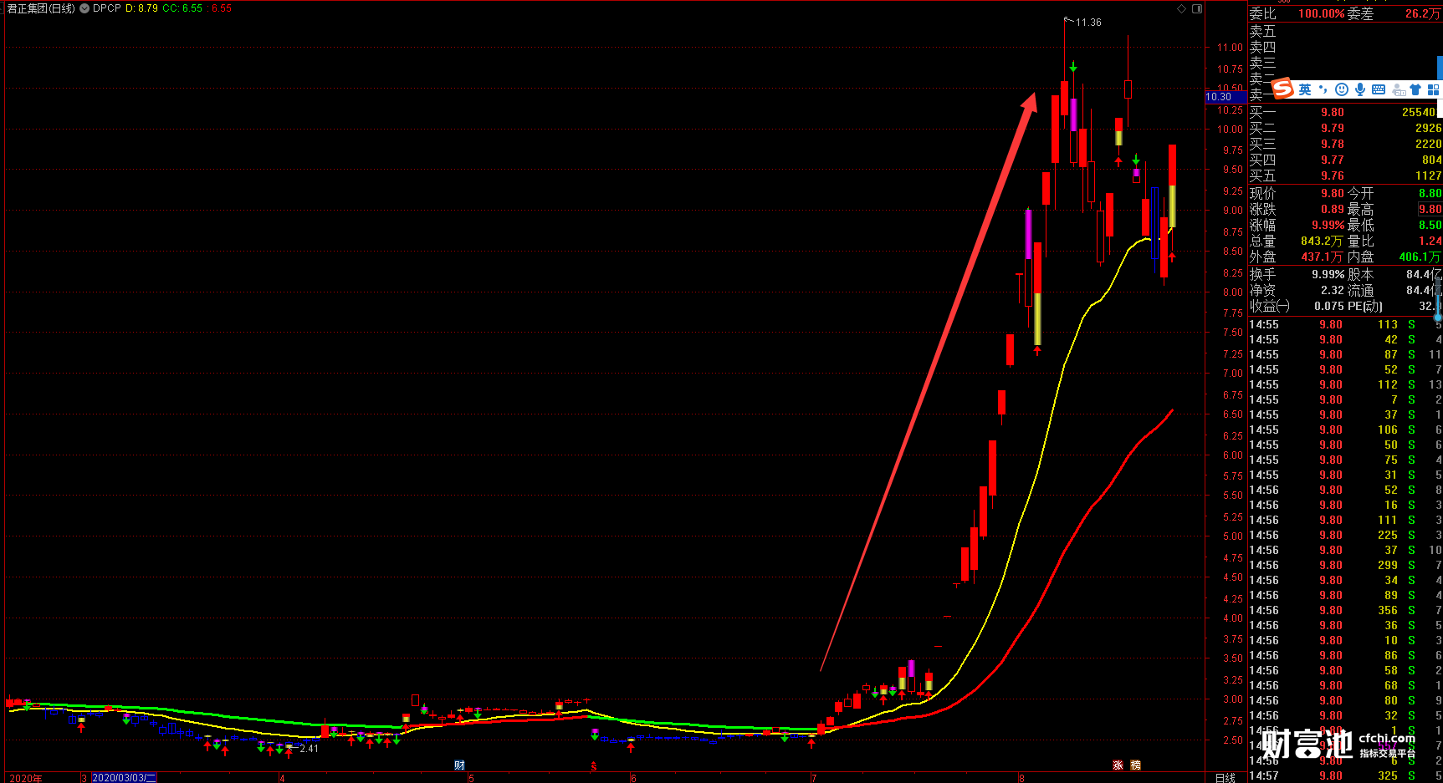Screen dimensions: 1443x783
Task: Click the 2020年 year label on timeline
Action: click(26, 778)
